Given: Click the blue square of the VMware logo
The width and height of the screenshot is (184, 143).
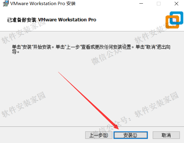Looking at the screenshot, I should coord(176,18).
